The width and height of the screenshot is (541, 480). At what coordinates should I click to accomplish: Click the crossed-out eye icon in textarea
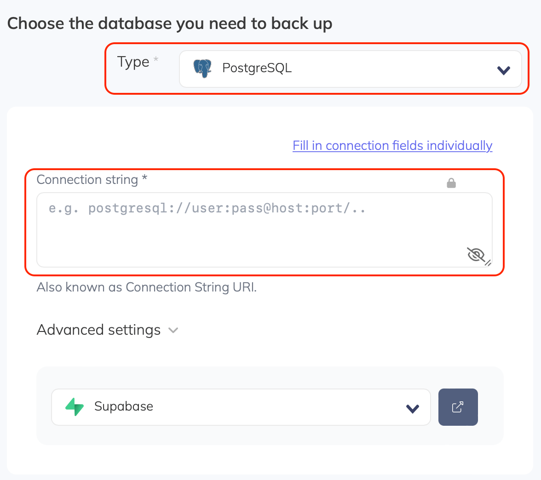(475, 254)
